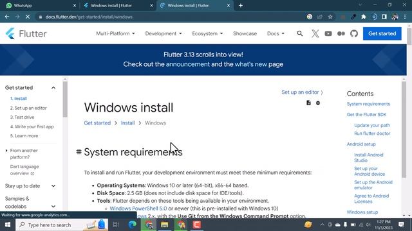
Task: Open the Chrome profile avatar
Action: tap(395, 17)
